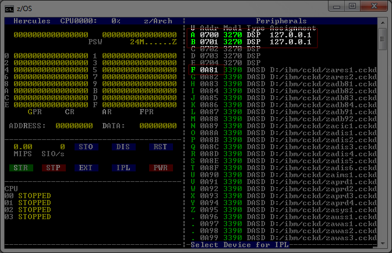Click device 0A97 zawas1.cckd row
Viewport: 392px width, 253px height.
pos(284,224)
